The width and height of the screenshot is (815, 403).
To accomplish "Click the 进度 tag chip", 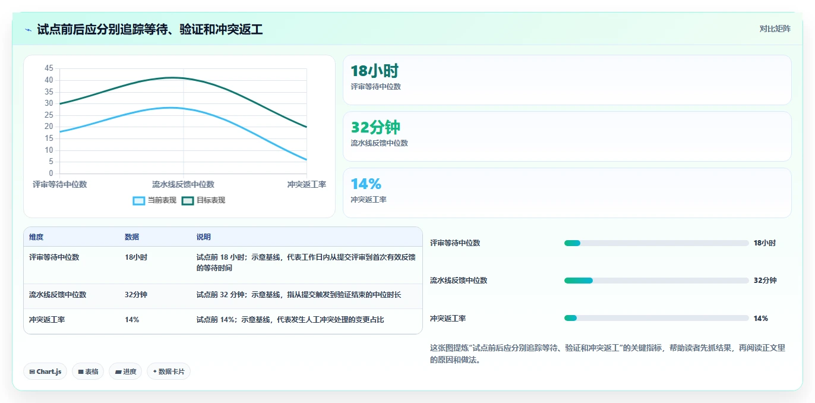I will click(125, 371).
